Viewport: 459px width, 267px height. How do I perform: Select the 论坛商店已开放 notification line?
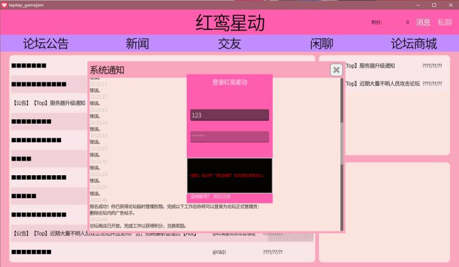point(138,226)
